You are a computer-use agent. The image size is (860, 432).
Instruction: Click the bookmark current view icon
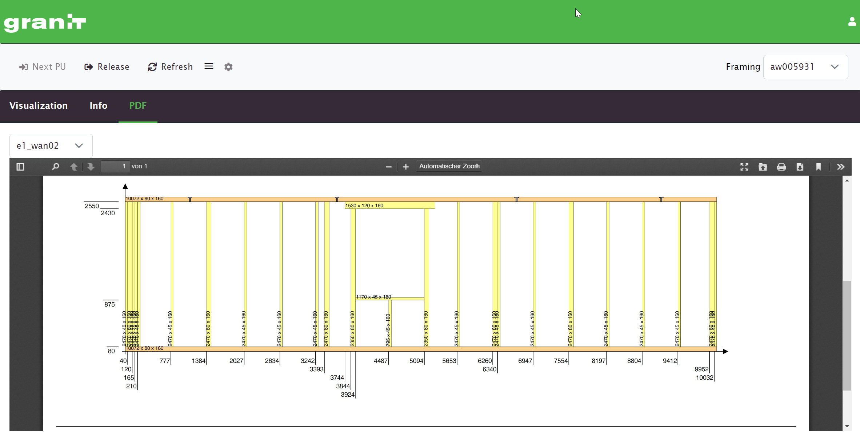click(x=818, y=167)
